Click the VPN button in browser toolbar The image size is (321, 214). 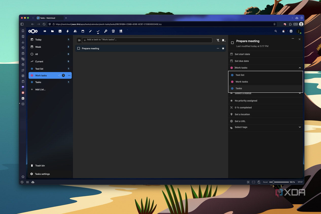tap(296, 24)
